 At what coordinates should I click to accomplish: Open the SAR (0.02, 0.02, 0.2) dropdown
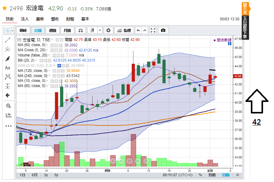(54, 66)
